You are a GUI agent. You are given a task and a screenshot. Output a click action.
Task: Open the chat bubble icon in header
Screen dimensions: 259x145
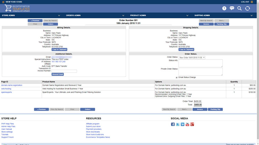coord(232,8)
